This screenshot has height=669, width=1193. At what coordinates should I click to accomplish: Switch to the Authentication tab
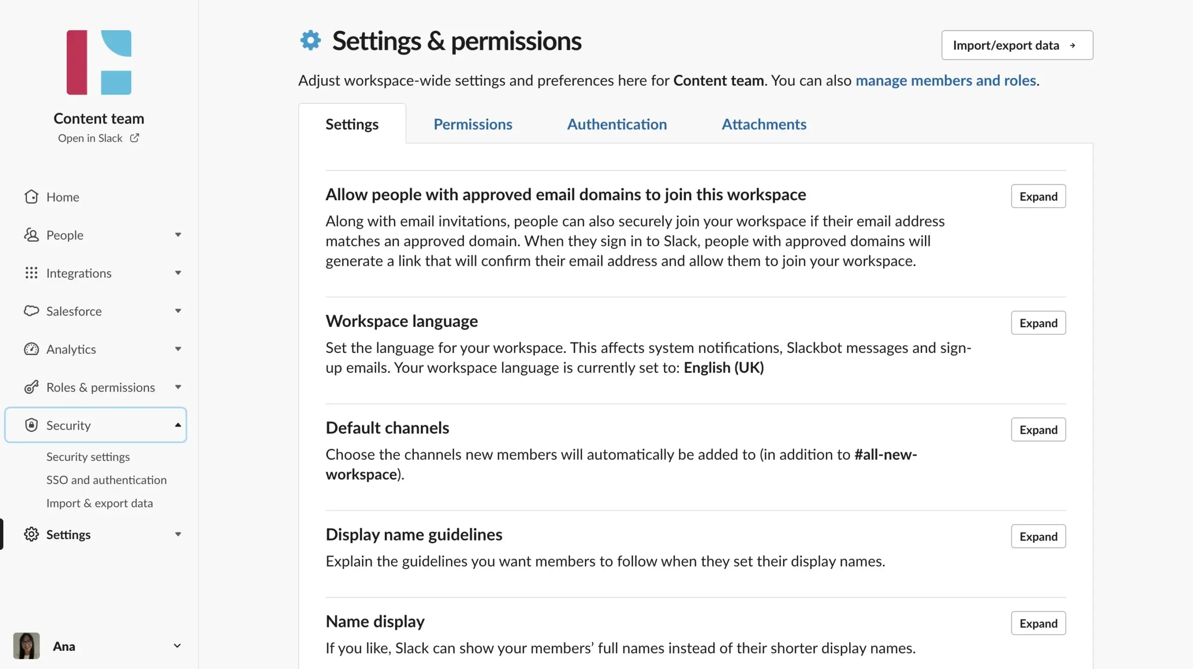coord(617,124)
